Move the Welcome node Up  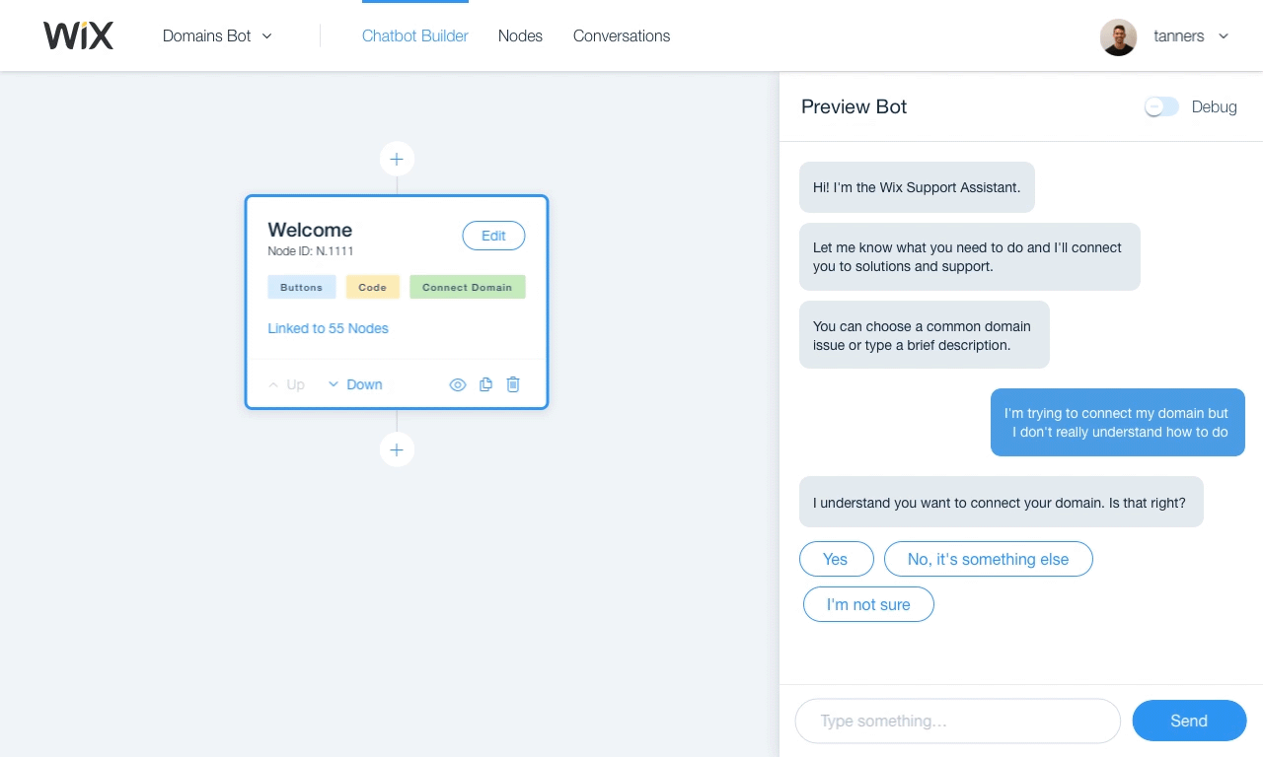tap(287, 384)
